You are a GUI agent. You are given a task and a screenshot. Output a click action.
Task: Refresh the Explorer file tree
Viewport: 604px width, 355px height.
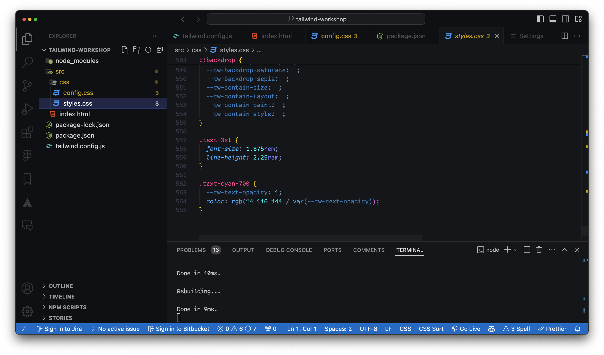(148, 50)
